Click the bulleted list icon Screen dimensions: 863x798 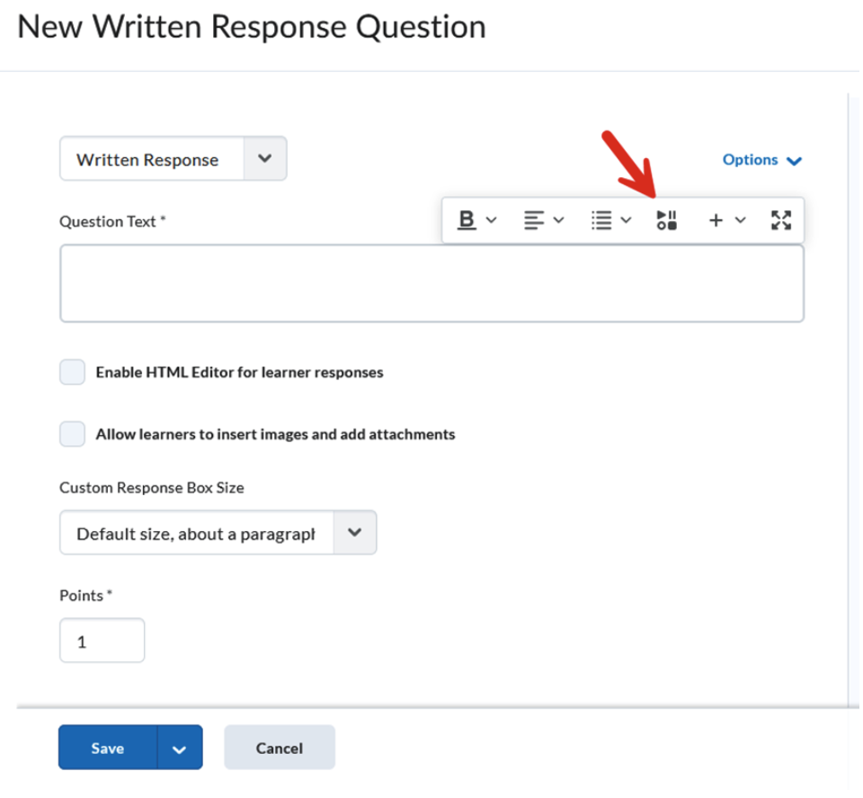601,220
